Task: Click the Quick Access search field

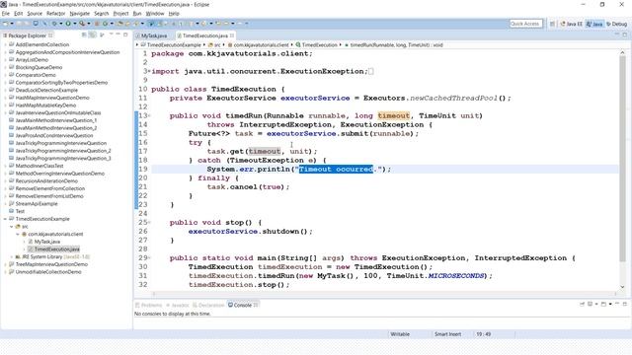Action: 525,24
